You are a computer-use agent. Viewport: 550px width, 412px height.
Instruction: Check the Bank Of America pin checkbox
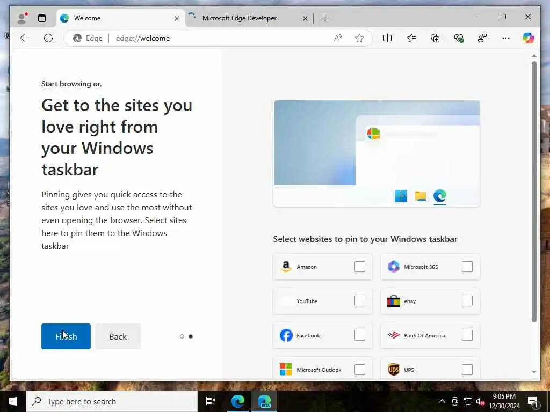[x=467, y=335]
